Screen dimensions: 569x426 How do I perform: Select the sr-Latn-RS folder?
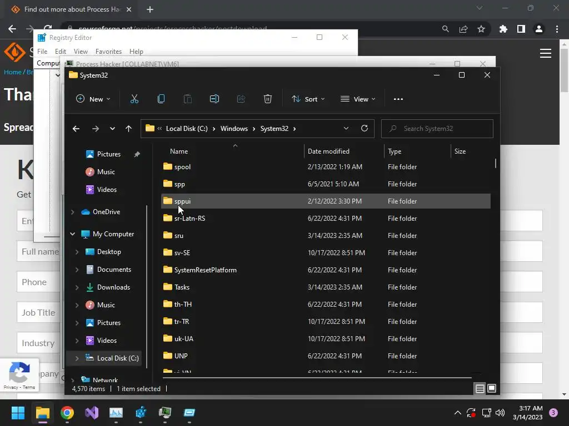pos(326,219)
